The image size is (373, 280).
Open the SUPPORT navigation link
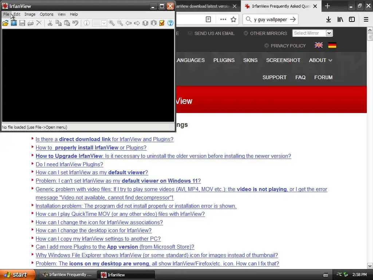(x=274, y=77)
